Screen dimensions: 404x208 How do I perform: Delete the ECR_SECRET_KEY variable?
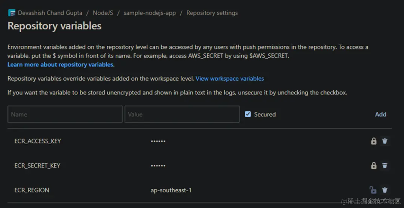tap(385, 165)
